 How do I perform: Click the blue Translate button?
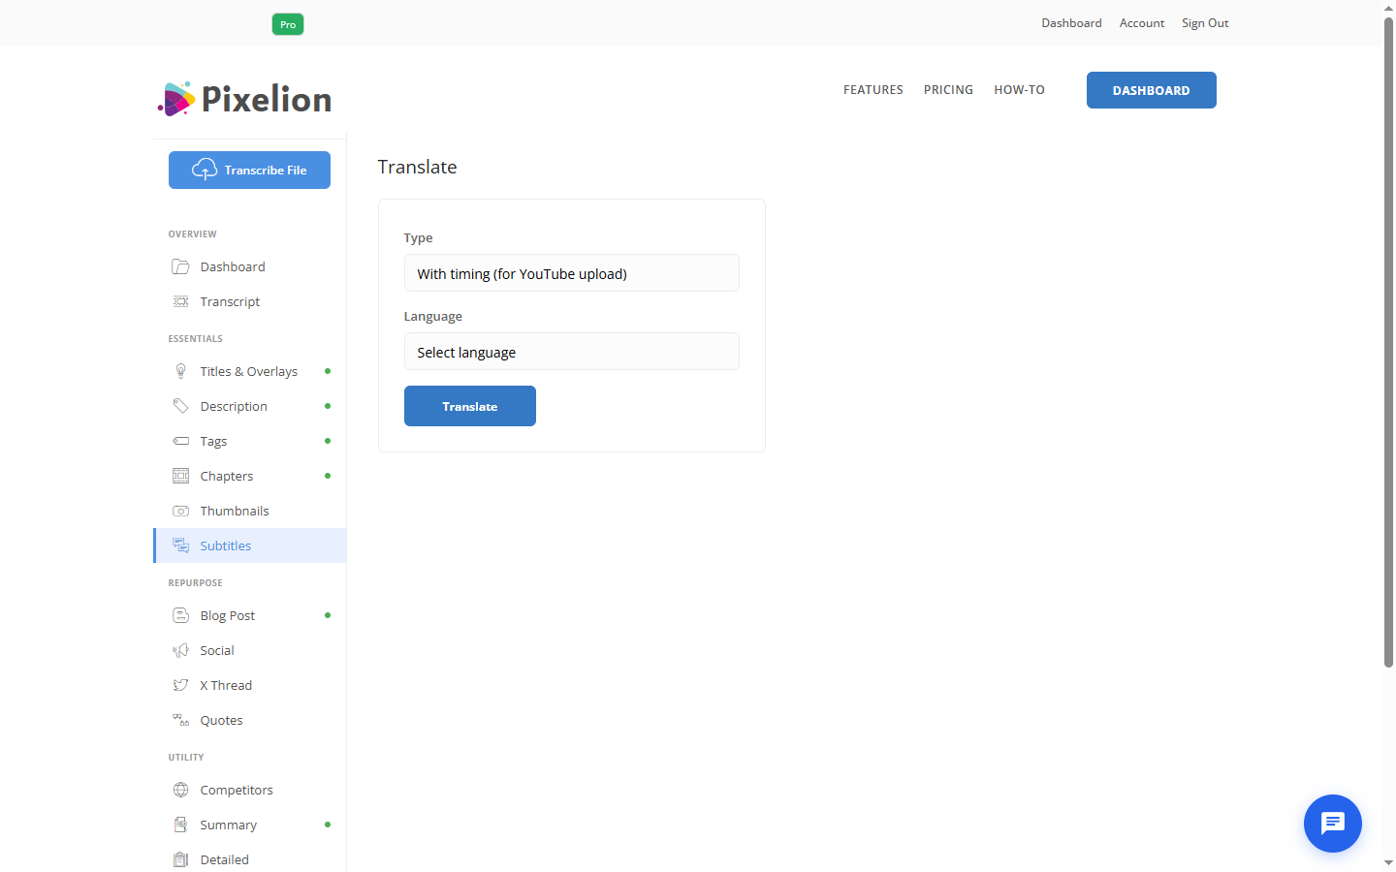[x=470, y=406]
